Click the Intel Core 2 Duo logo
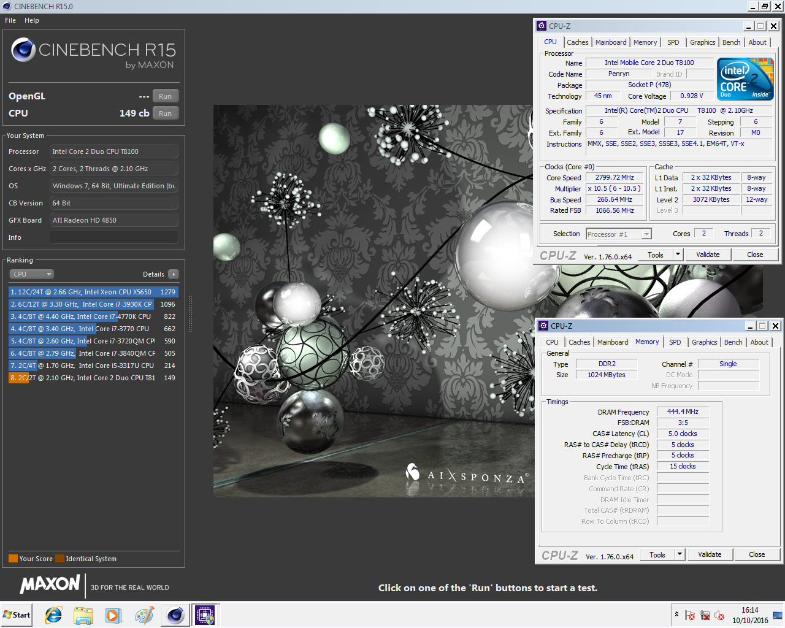 pos(746,79)
